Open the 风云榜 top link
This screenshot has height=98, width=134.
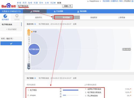click(x=53, y=3)
